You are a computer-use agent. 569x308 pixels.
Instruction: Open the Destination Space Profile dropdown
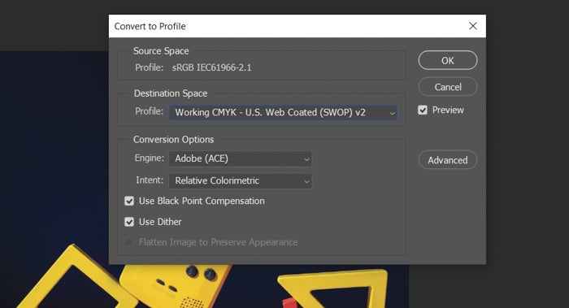click(x=283, y=112)
